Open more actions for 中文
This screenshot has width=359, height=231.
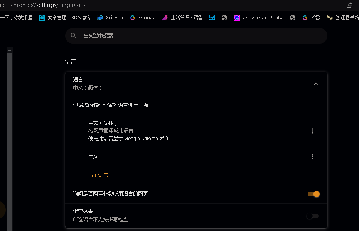[313, 157]
